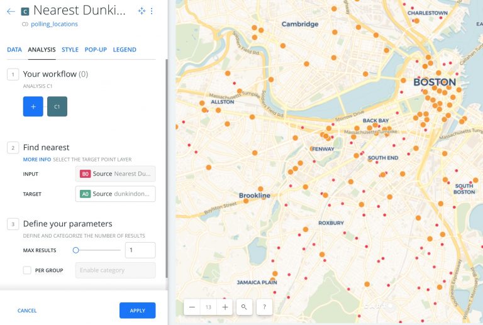This screenshot has width=483, height=325.
Task: Click the CHARLESTOWN map label
Action: point(428,13)
